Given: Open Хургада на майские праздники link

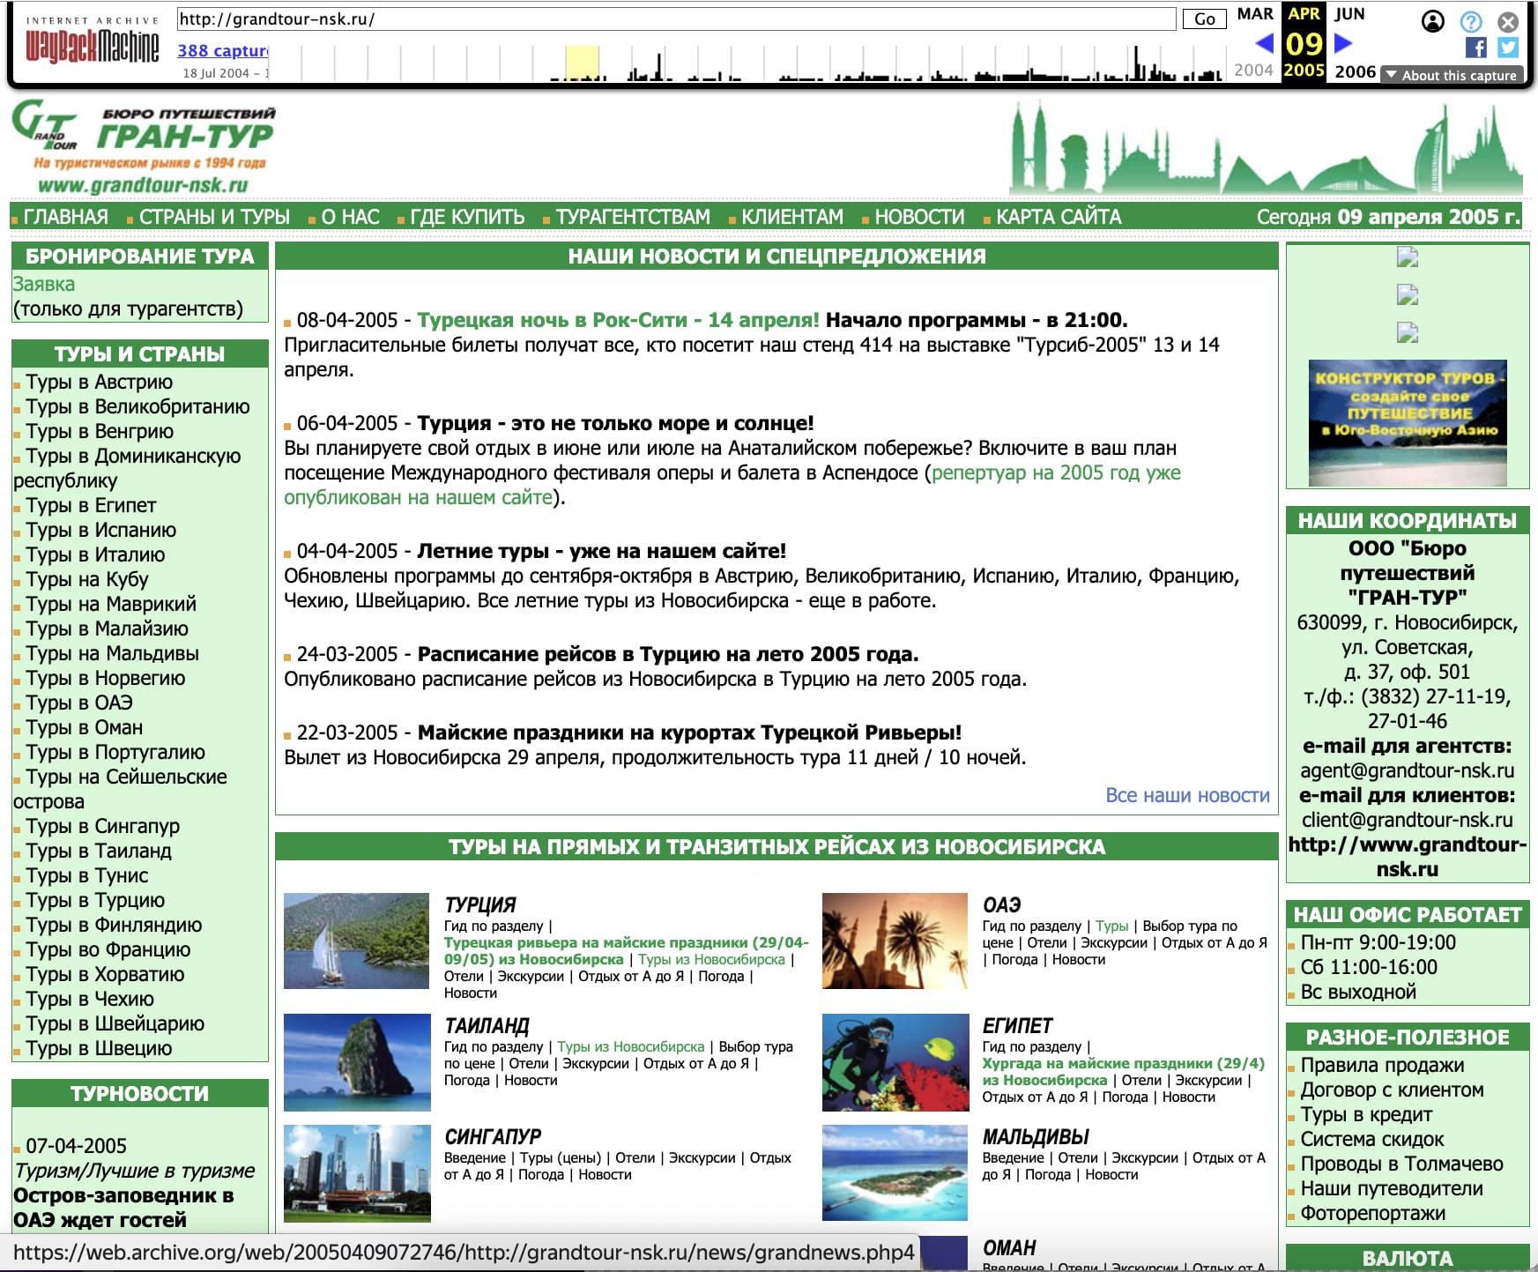Looking at the screenshot, I should 1124,1072.
